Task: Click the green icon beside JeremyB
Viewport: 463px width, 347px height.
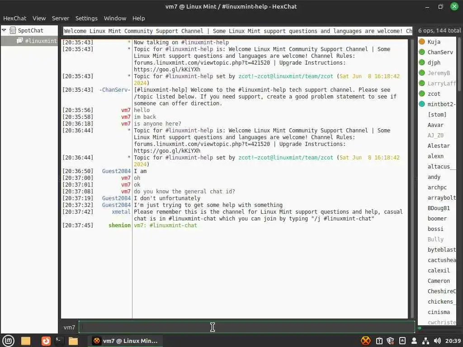Action: coord(422,73)
